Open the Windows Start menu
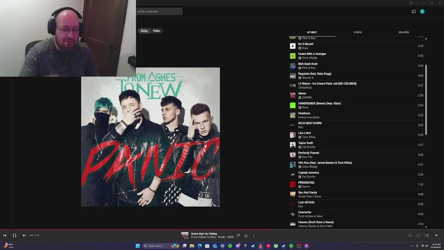Screen dimensions: 444x250 (138, 246)
